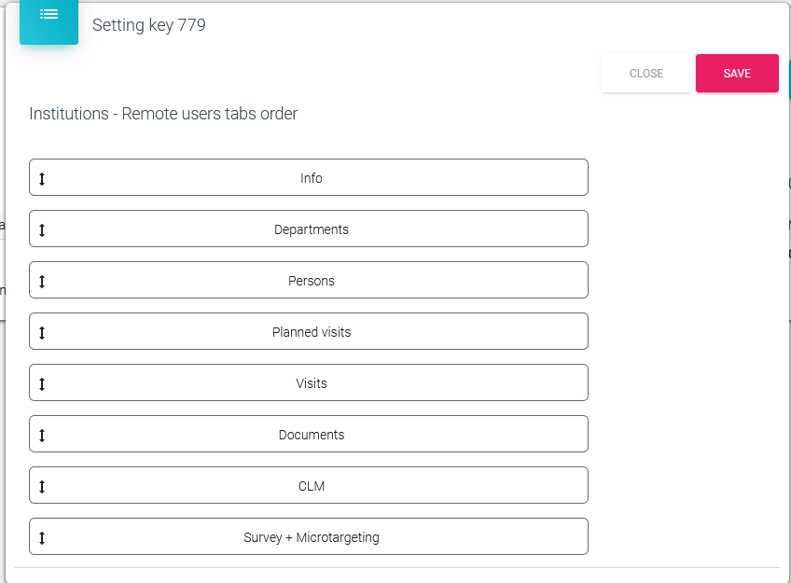Click the Setting key 779 title
The height and width of the screenshot is (583, 791).
pyautogui.click(x=149, y=25)
